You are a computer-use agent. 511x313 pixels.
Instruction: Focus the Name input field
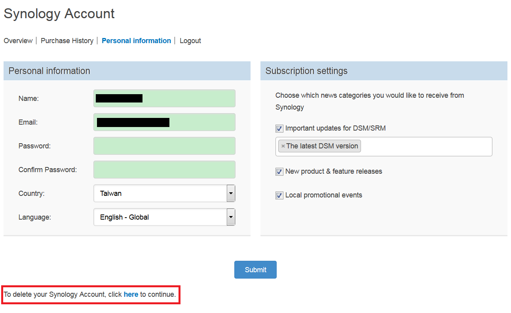pyautogui.click(x=164, y=99)
